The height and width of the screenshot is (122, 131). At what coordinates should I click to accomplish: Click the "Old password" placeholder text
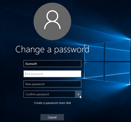(x=34, y=74)
